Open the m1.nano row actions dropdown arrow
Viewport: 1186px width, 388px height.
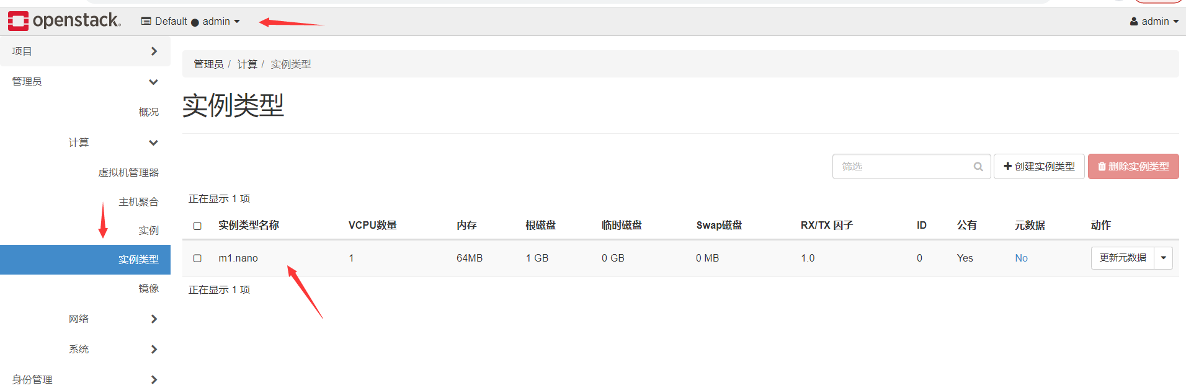[x=1164, y=258]
